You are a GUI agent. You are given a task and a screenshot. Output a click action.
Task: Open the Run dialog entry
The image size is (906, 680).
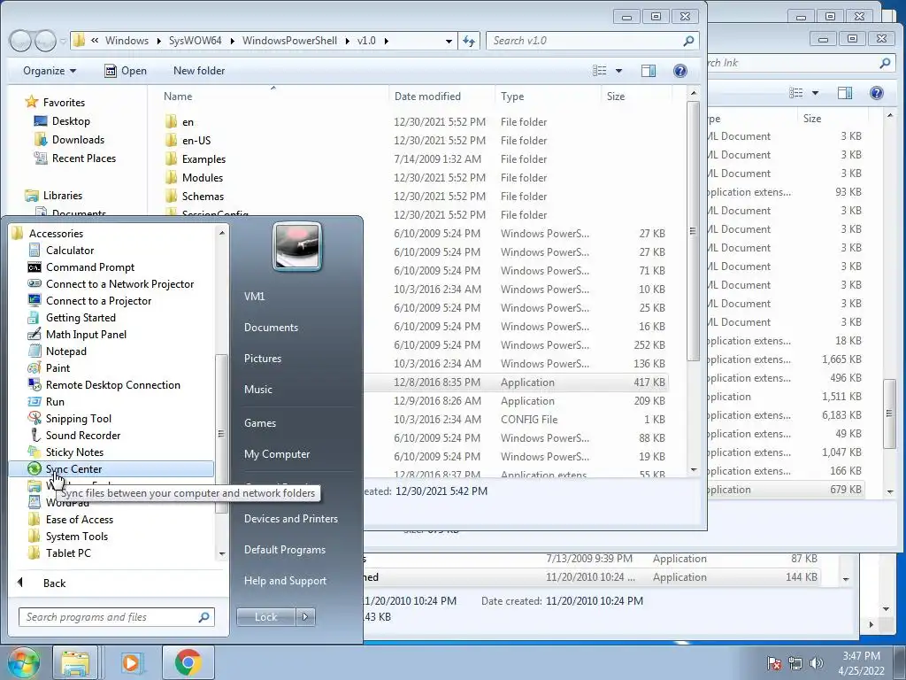[x=55, y=401]
